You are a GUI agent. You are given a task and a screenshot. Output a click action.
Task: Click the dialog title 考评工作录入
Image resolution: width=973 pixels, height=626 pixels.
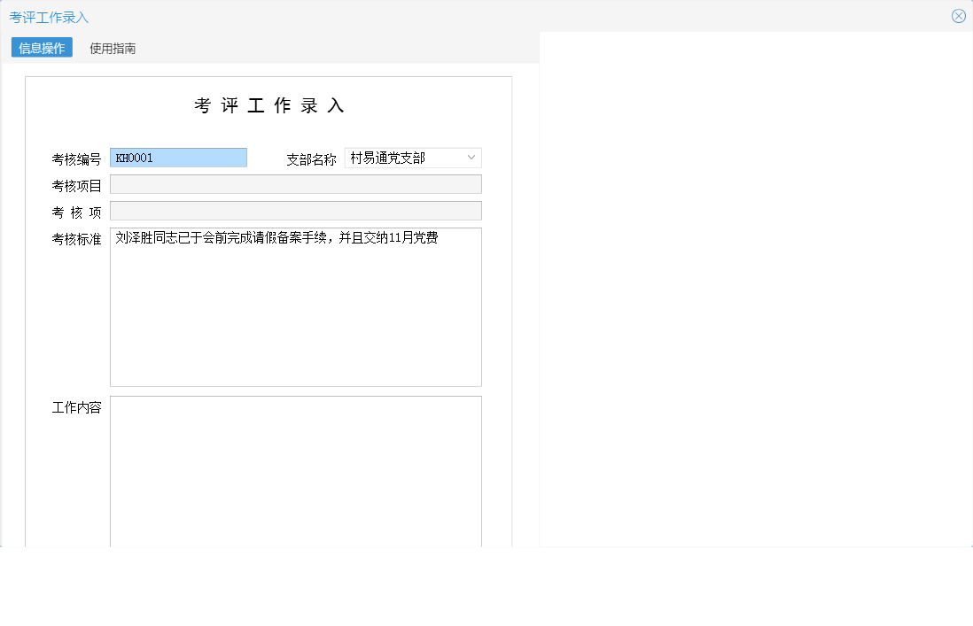tap(49, 16)
